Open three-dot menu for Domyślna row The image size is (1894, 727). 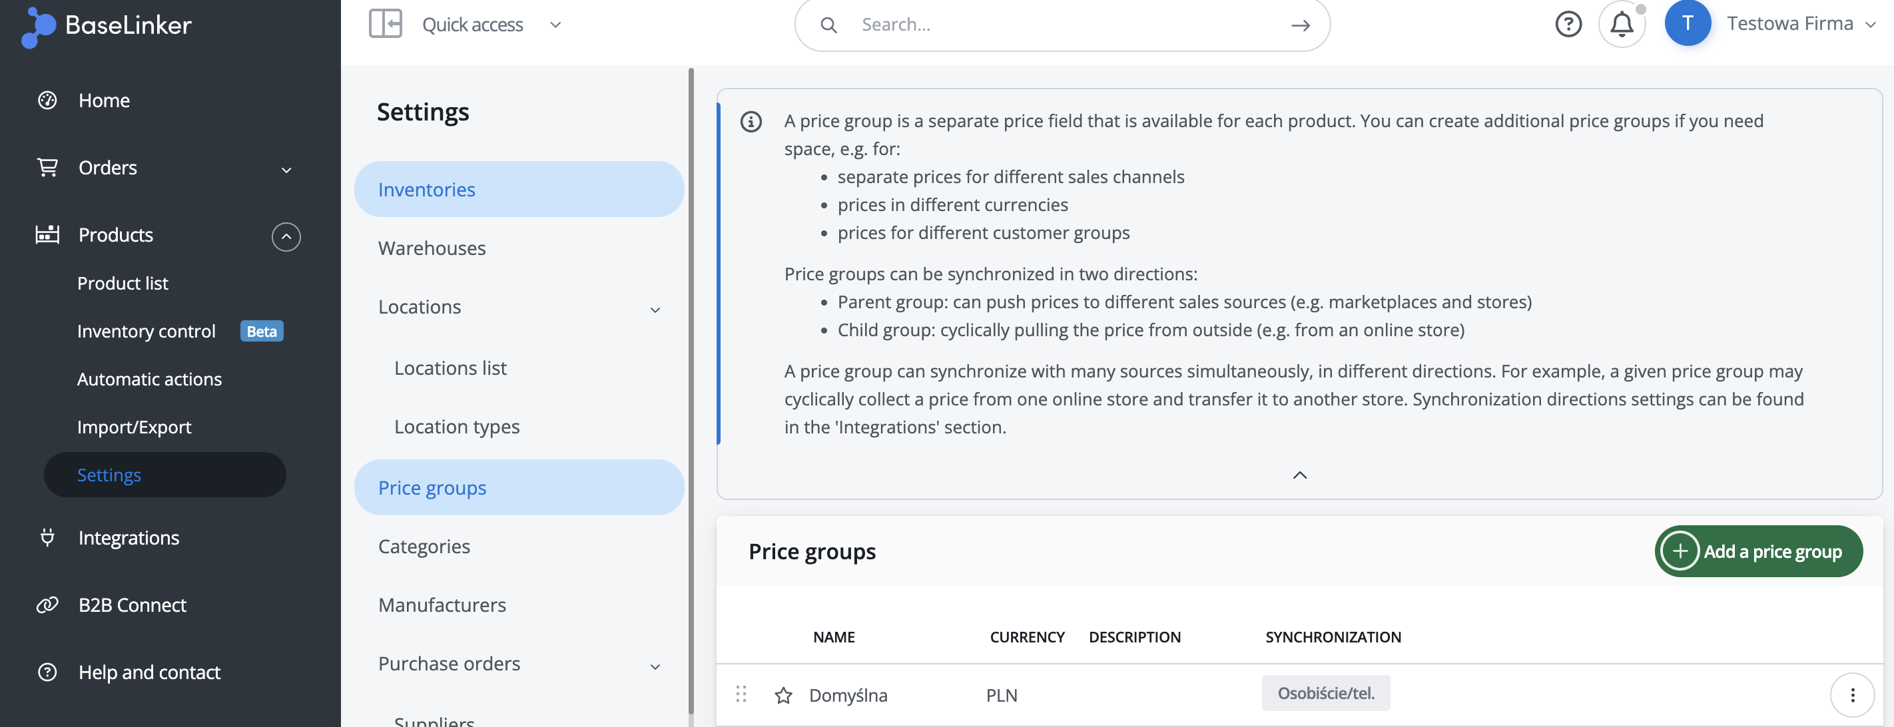1851,694
